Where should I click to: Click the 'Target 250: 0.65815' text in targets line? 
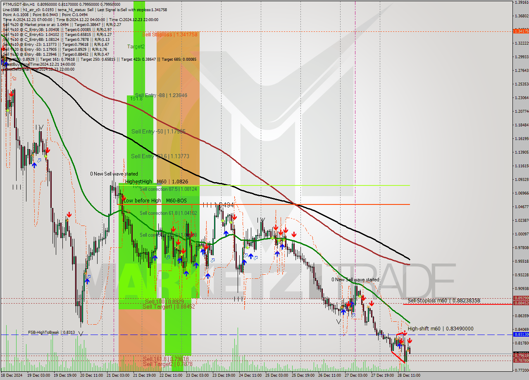97,59
